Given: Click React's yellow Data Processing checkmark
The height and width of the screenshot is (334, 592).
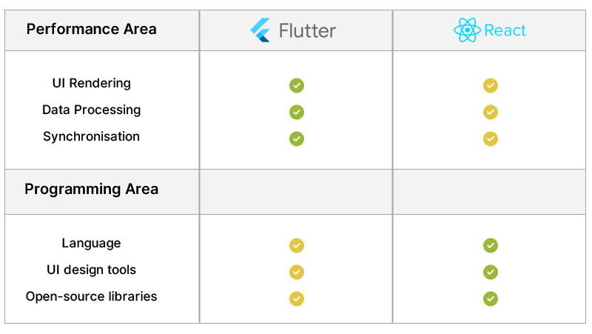Looking at the screenshot, I should click(x=491, y=112).
